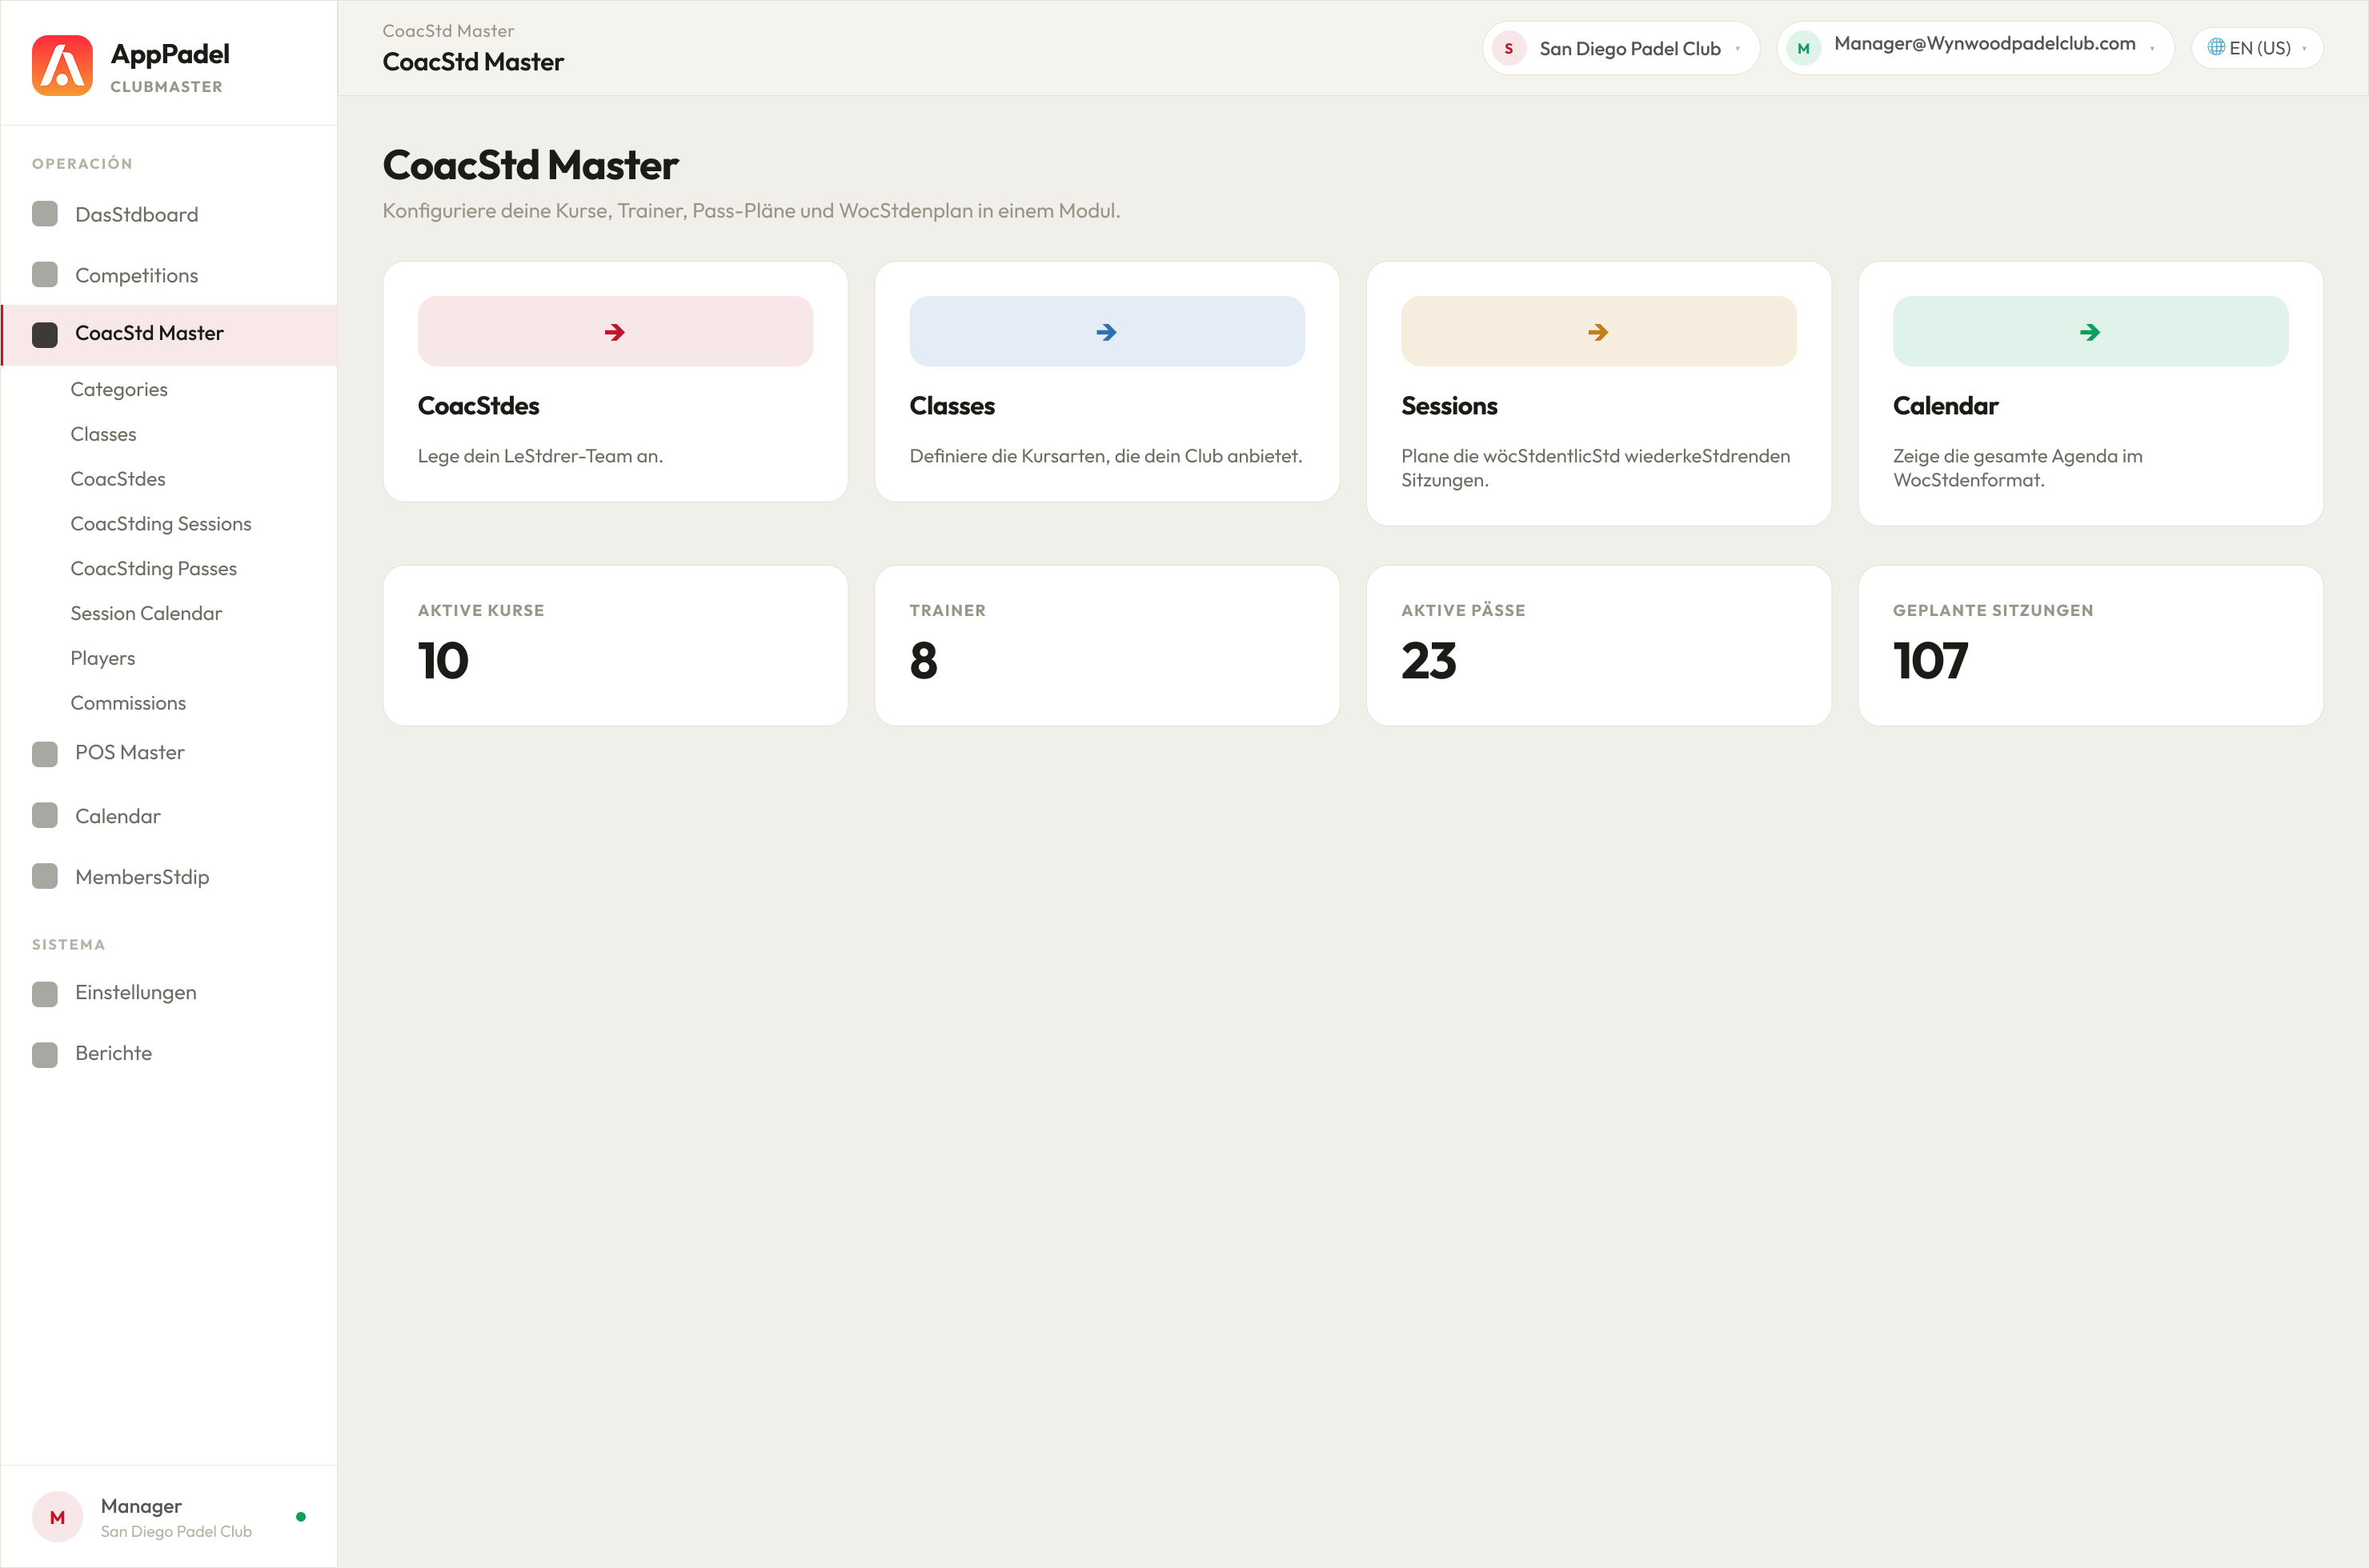Click the AppPadel brand name
2369x1568 pixels.
[x=170, y=54]
